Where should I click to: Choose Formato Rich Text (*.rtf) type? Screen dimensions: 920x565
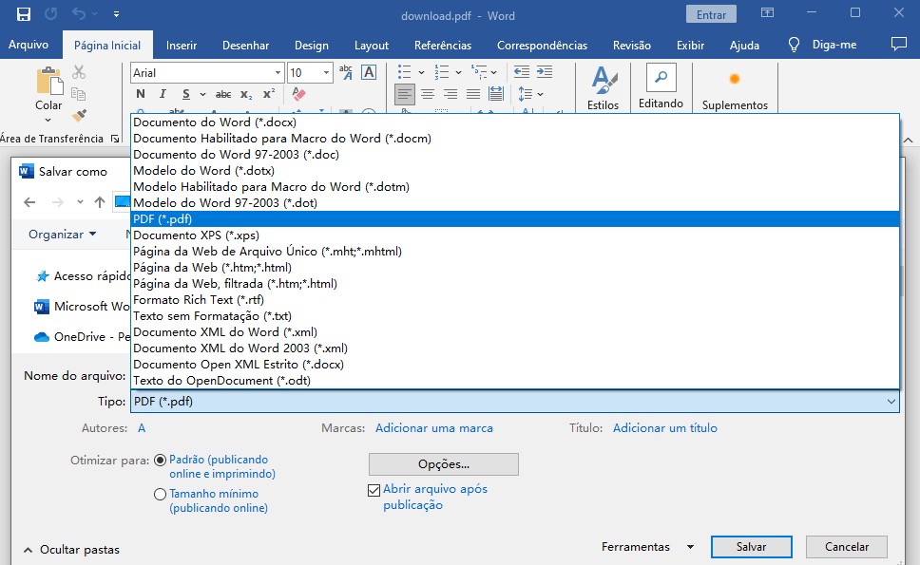pyautogui.click(x=514, y=300)
